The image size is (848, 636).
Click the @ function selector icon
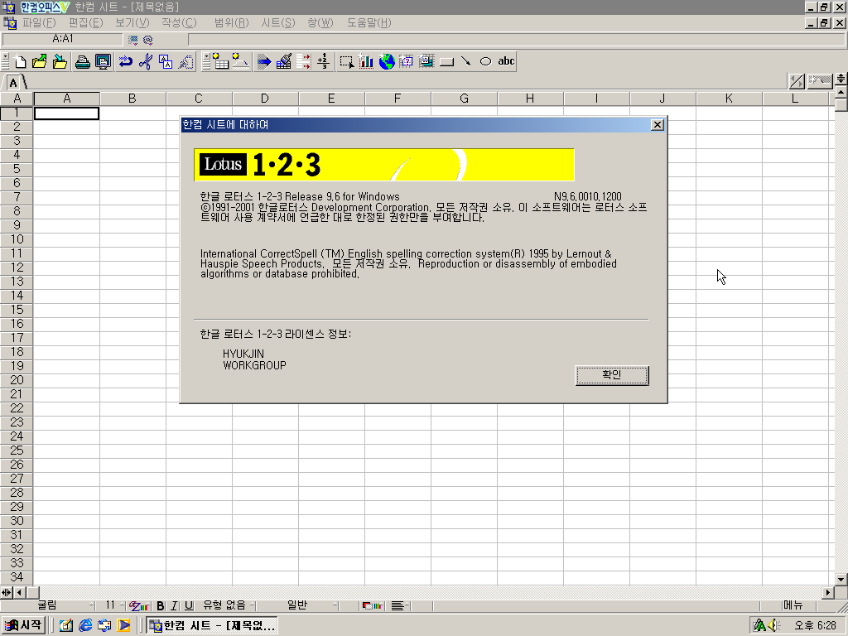coord(147,40)
